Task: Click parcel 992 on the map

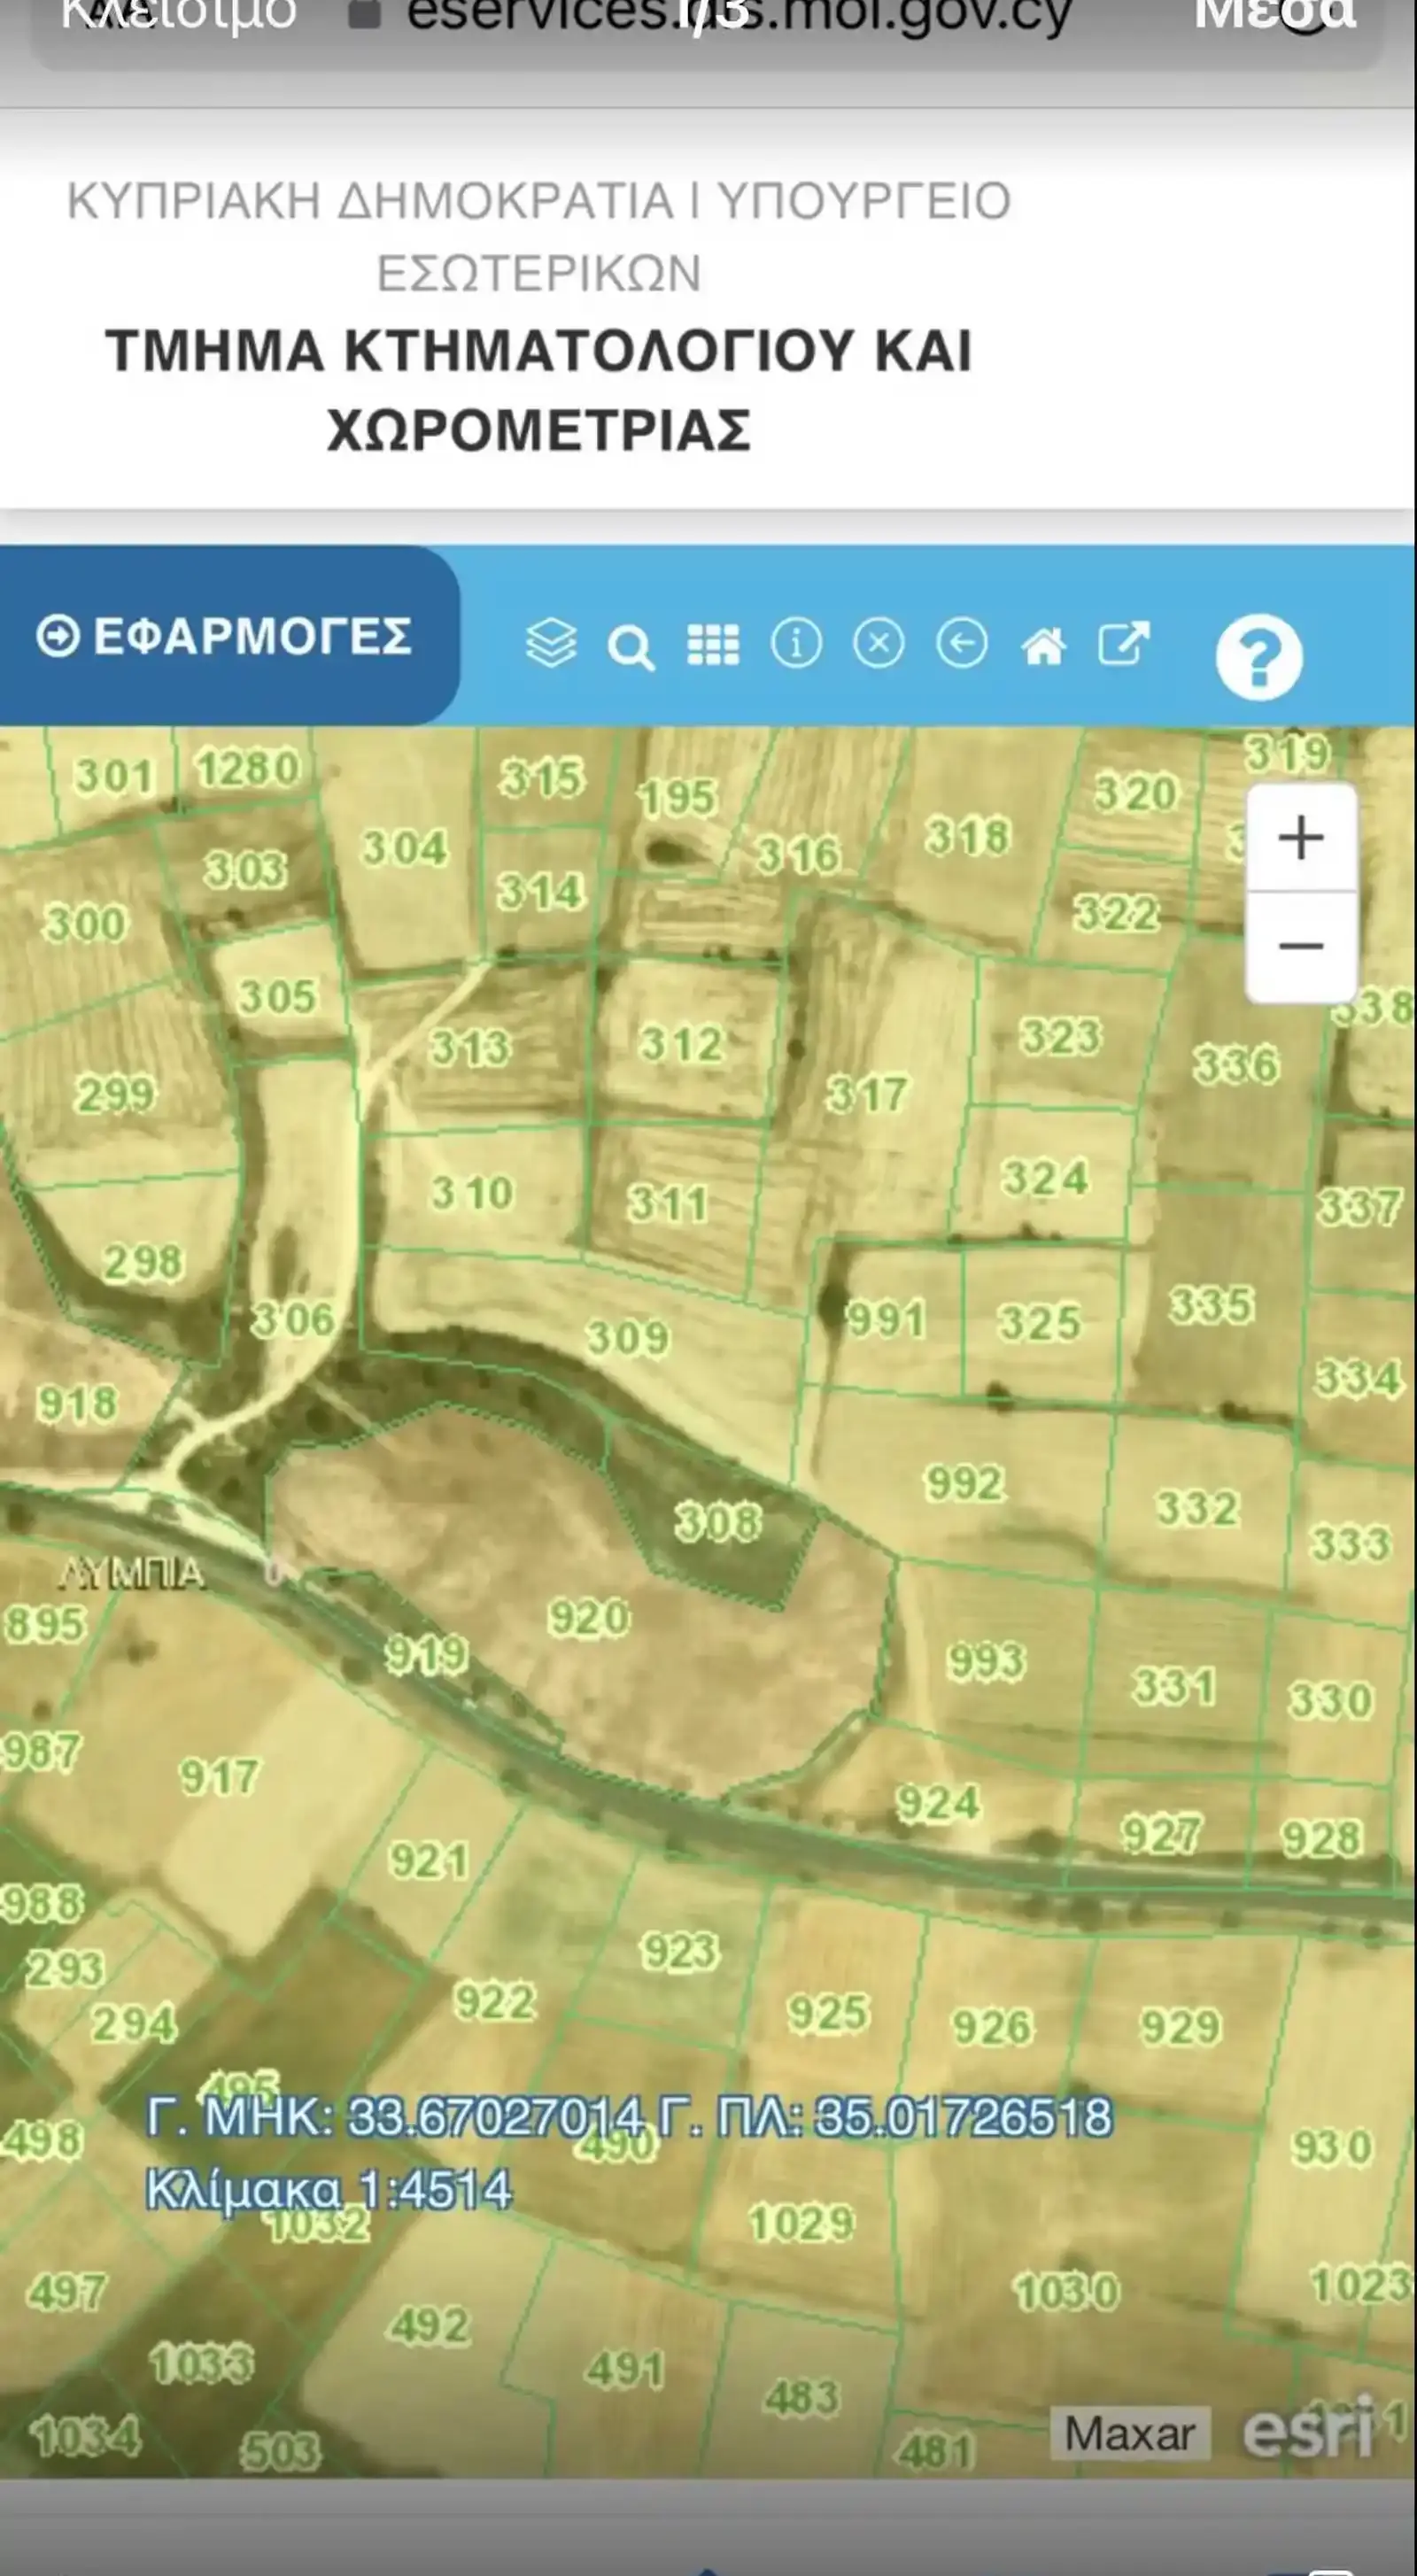Action: tap(964, 1482)
